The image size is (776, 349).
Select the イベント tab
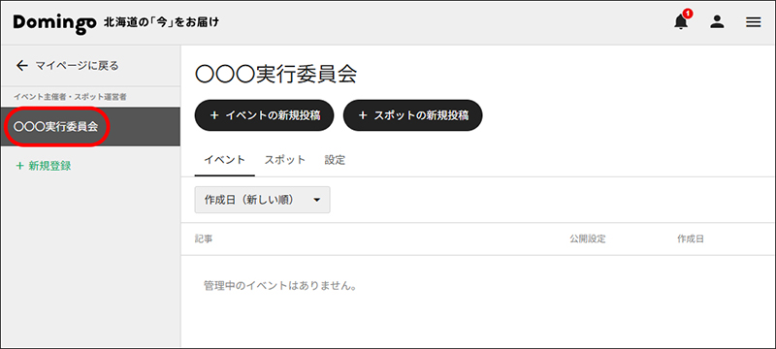click(x=225, y=160)
